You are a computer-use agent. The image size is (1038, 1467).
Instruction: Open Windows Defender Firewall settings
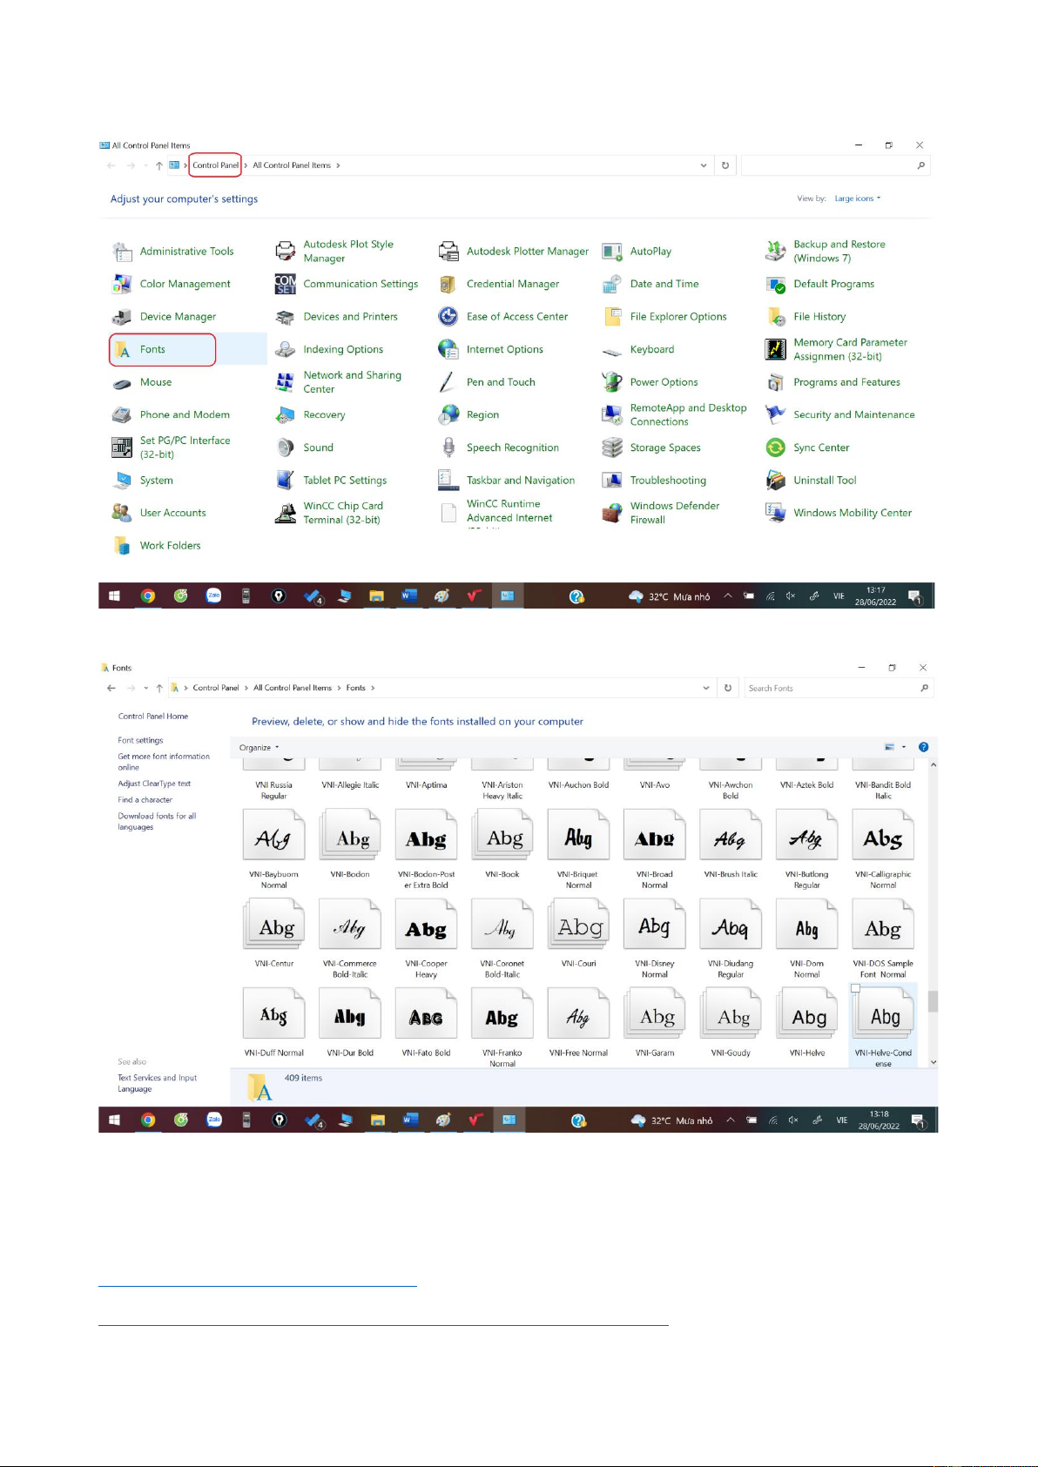pyautogui.click(x=673, y=513)
